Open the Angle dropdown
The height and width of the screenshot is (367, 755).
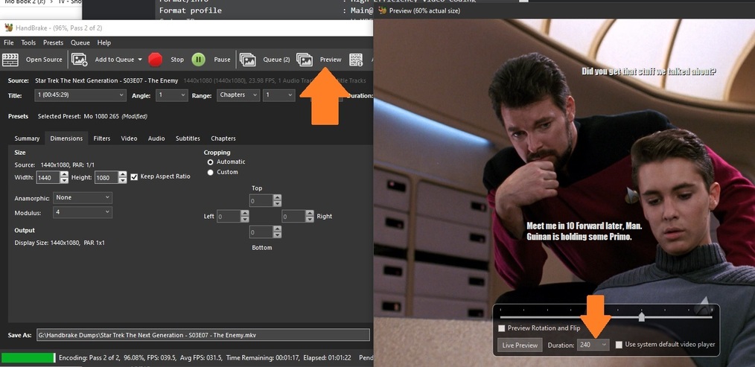tap(172, 95)
